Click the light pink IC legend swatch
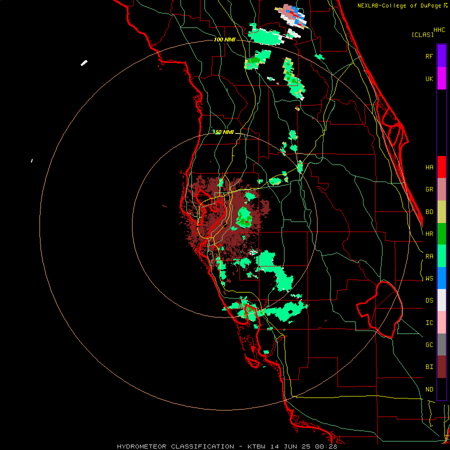 coord(441,322)
